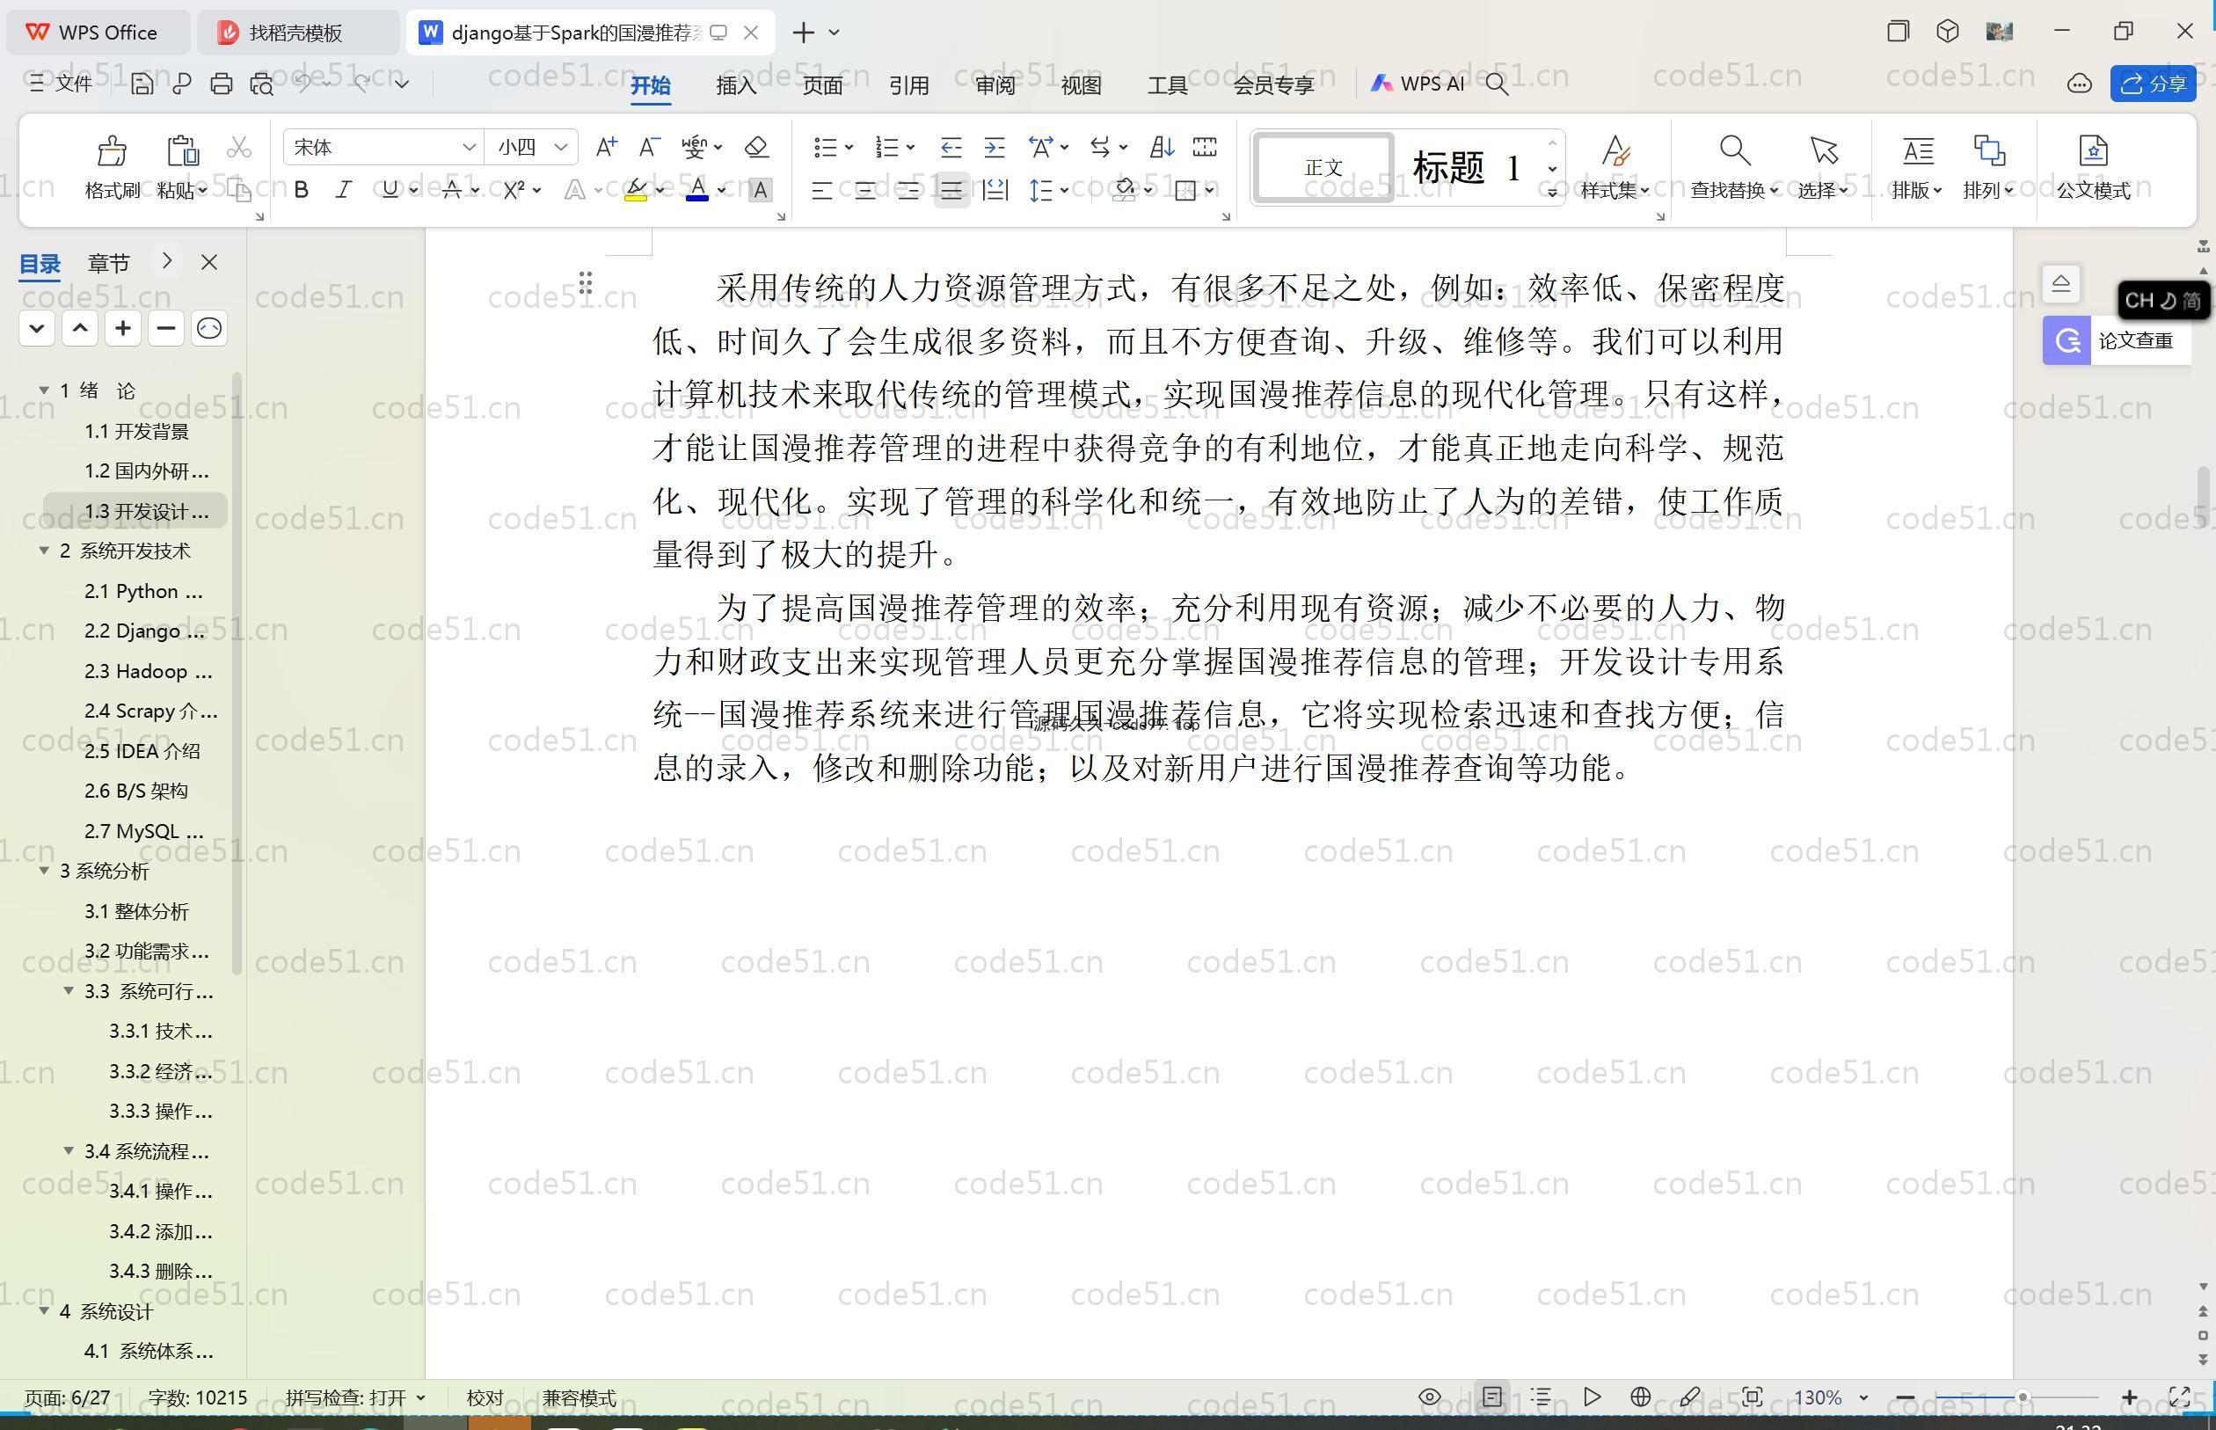Toggle eye protection mode in status bar

(x=1430, y=1397)
